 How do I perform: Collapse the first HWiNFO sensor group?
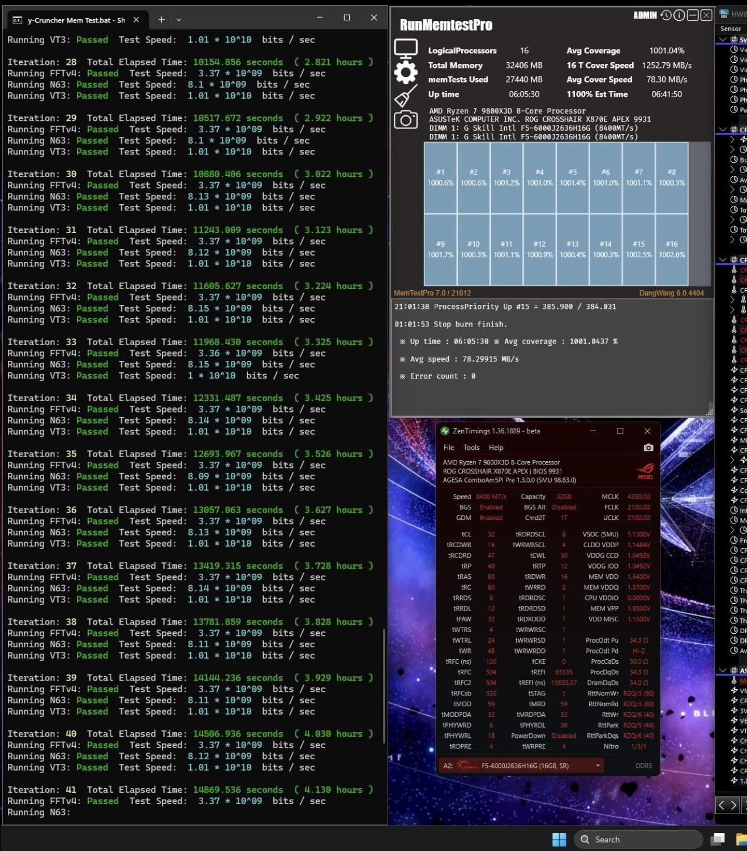(723, 40)
